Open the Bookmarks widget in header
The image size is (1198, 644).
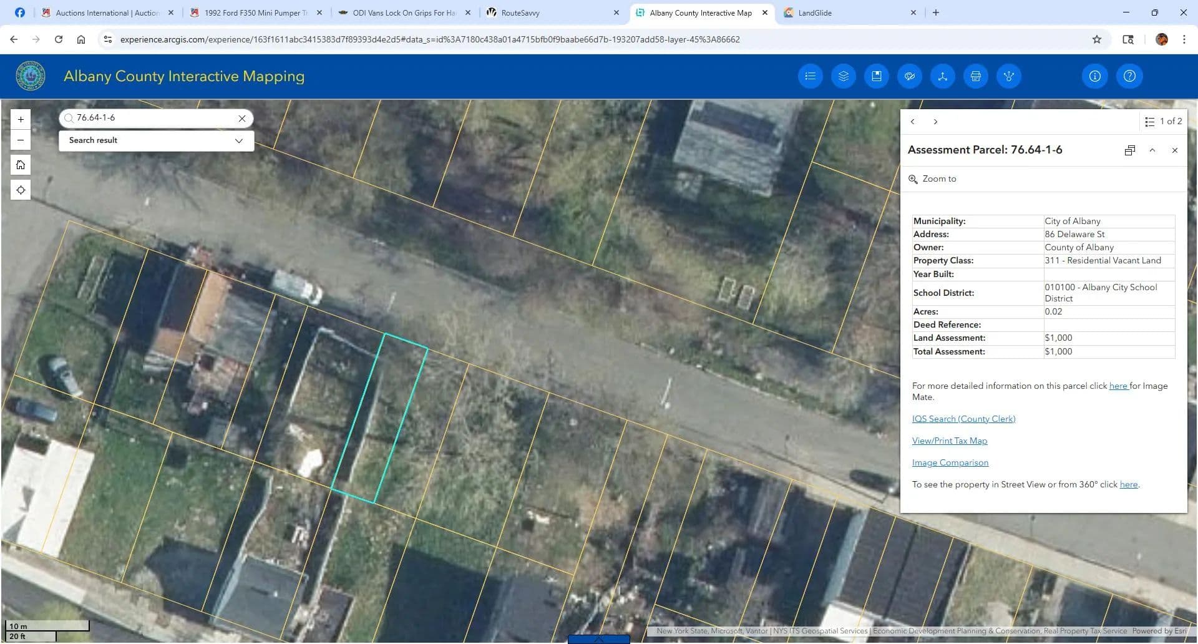(876, 76)
